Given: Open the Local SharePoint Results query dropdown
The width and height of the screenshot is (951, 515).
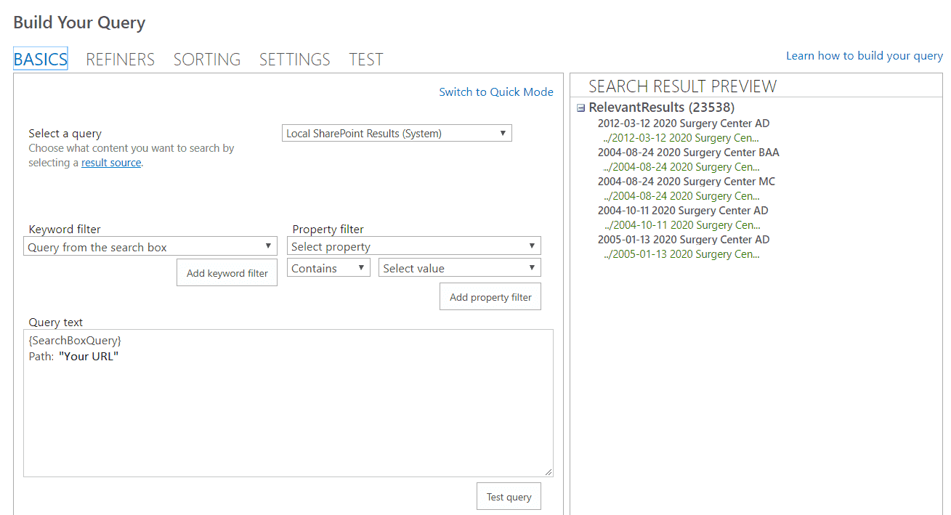Looking at the screenshot, I should (x=397, y=133).
